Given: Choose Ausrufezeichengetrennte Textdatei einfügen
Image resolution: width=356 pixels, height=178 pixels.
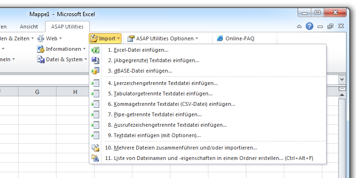Looking at the screenshot, I should (208, 125).
